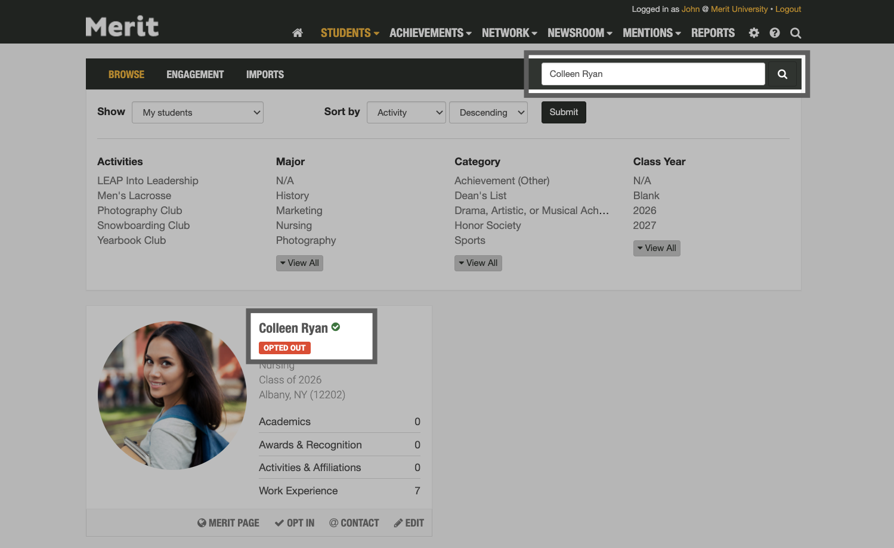Open the My students show dropdown

click(x=197, y=112)
